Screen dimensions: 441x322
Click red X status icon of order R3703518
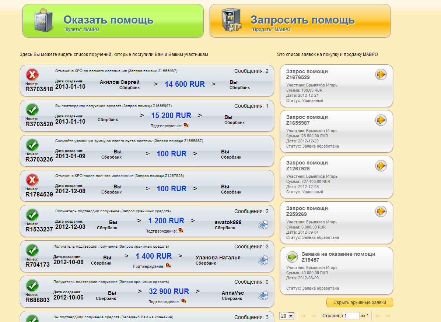(x=32, y=75)
